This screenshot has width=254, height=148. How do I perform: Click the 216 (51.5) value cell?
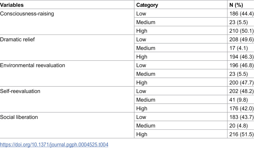pos(241,134)
